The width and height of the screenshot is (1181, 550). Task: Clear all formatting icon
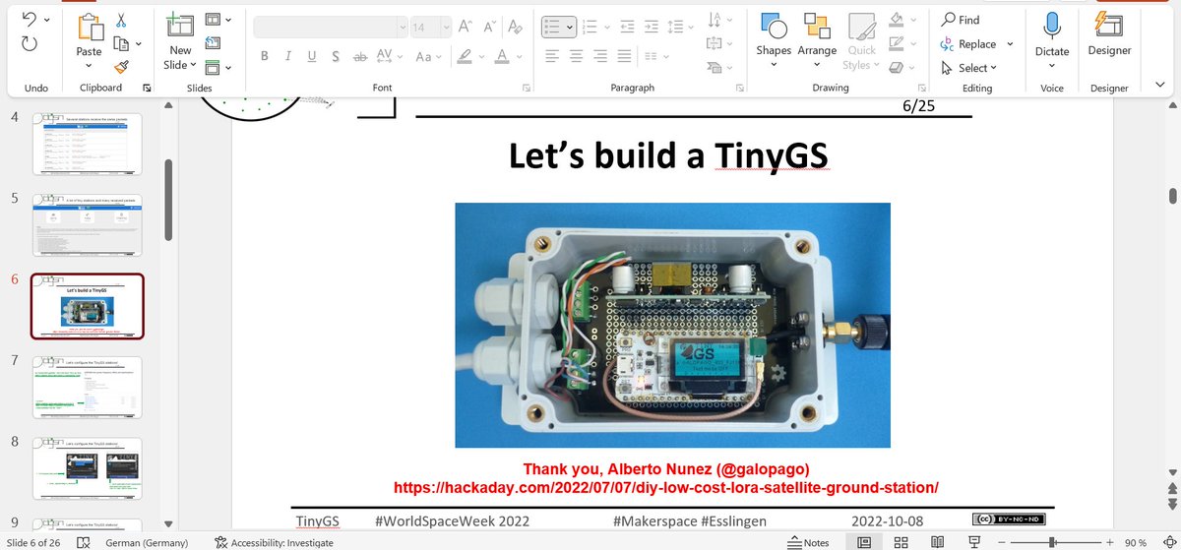pos(517,28)
